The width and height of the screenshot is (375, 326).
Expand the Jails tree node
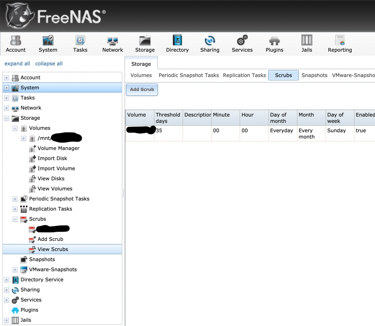click(7, 320)
